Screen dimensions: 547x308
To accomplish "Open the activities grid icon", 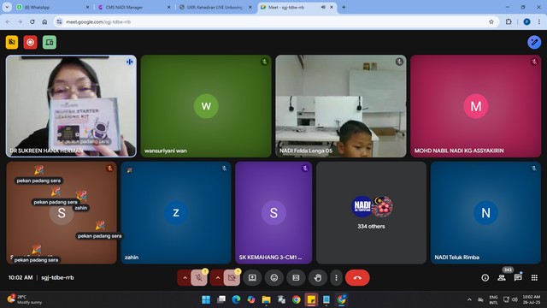I will 534,277.
